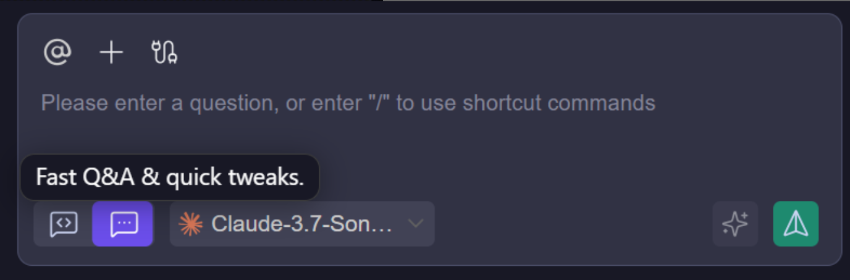Open the Claude-3.7-Sonnet model dropdown
850x280 pixels.
[301, 224]
